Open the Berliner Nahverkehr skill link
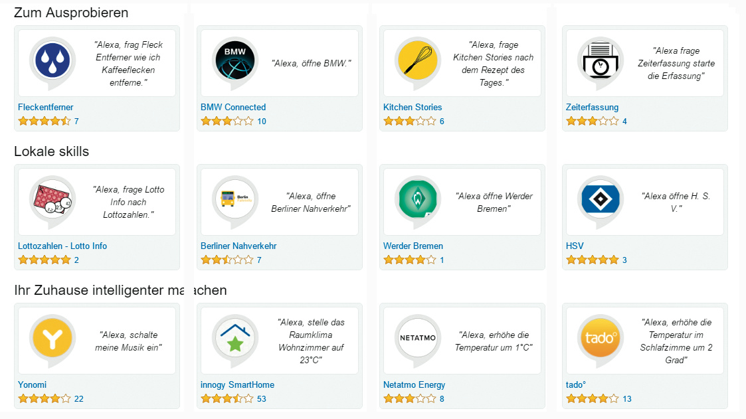 [x=238, y=246]
